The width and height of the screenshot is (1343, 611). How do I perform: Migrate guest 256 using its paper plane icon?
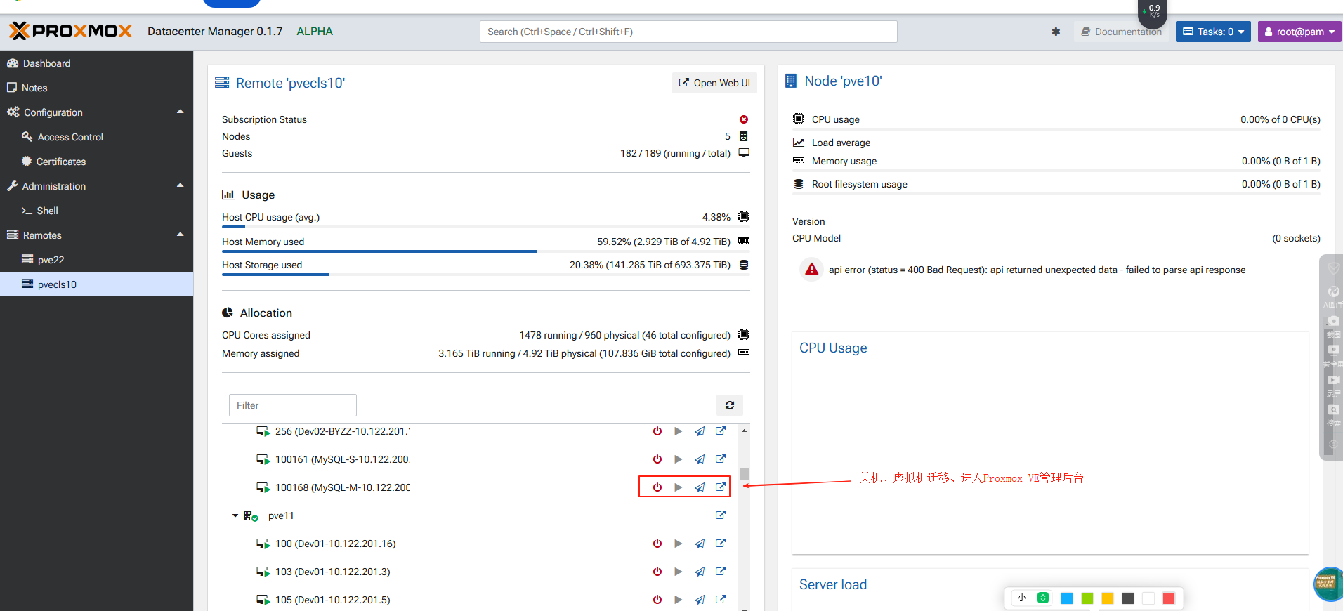(700, 431)
